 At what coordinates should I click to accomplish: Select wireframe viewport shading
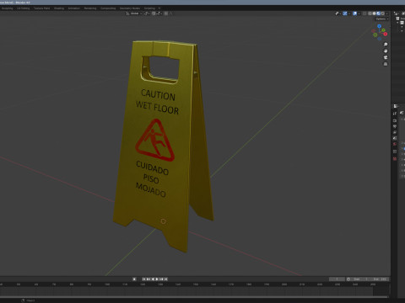(370, 13)
